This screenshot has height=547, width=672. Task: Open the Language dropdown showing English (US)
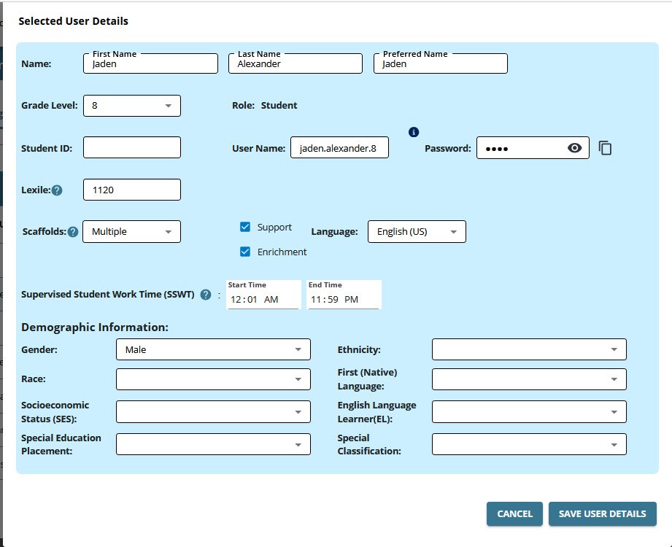tap(417, 232)
